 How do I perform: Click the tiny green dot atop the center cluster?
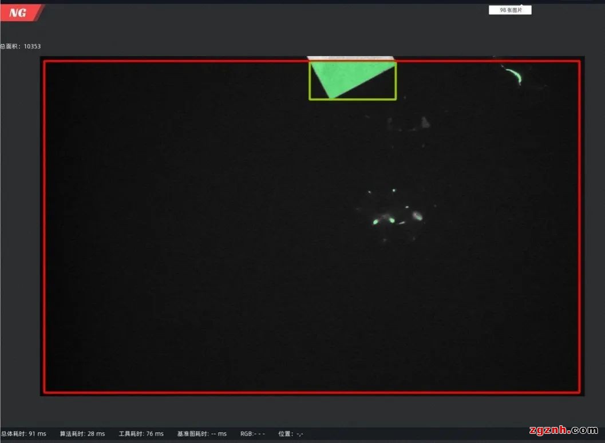point(394,191)
